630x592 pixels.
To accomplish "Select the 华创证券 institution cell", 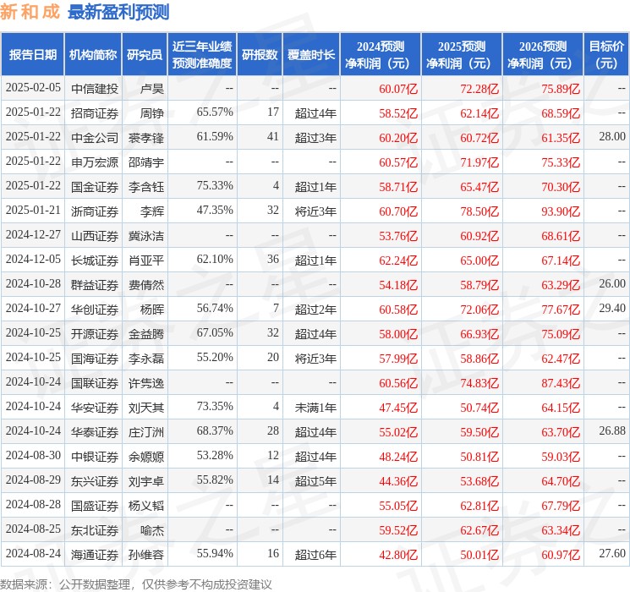I will (95, 310).
